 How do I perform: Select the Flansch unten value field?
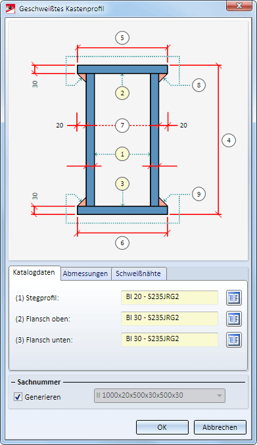click(170, 340)
